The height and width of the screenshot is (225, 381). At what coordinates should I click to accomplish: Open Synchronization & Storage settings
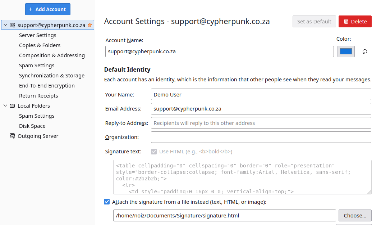pyautogui.click(x=52, y=76)
